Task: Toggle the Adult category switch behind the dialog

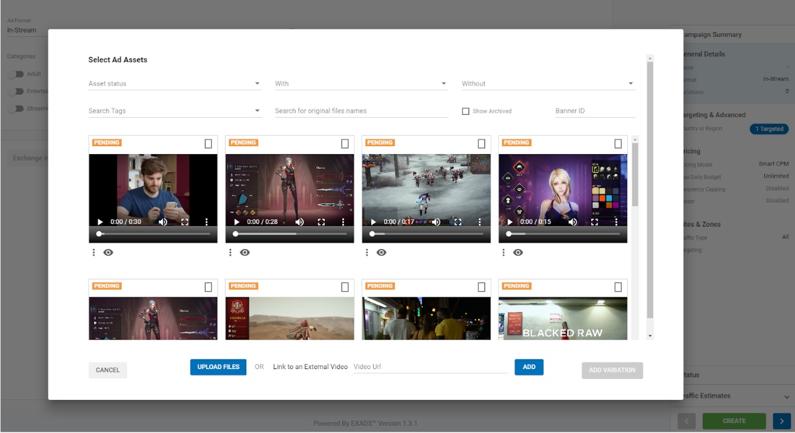Action: pos(16,74)
